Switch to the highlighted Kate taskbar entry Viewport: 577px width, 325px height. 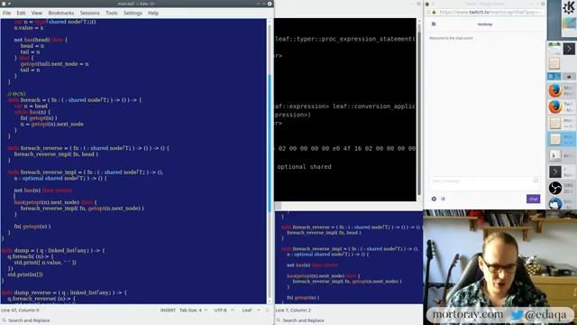click(x=562, y=139)
